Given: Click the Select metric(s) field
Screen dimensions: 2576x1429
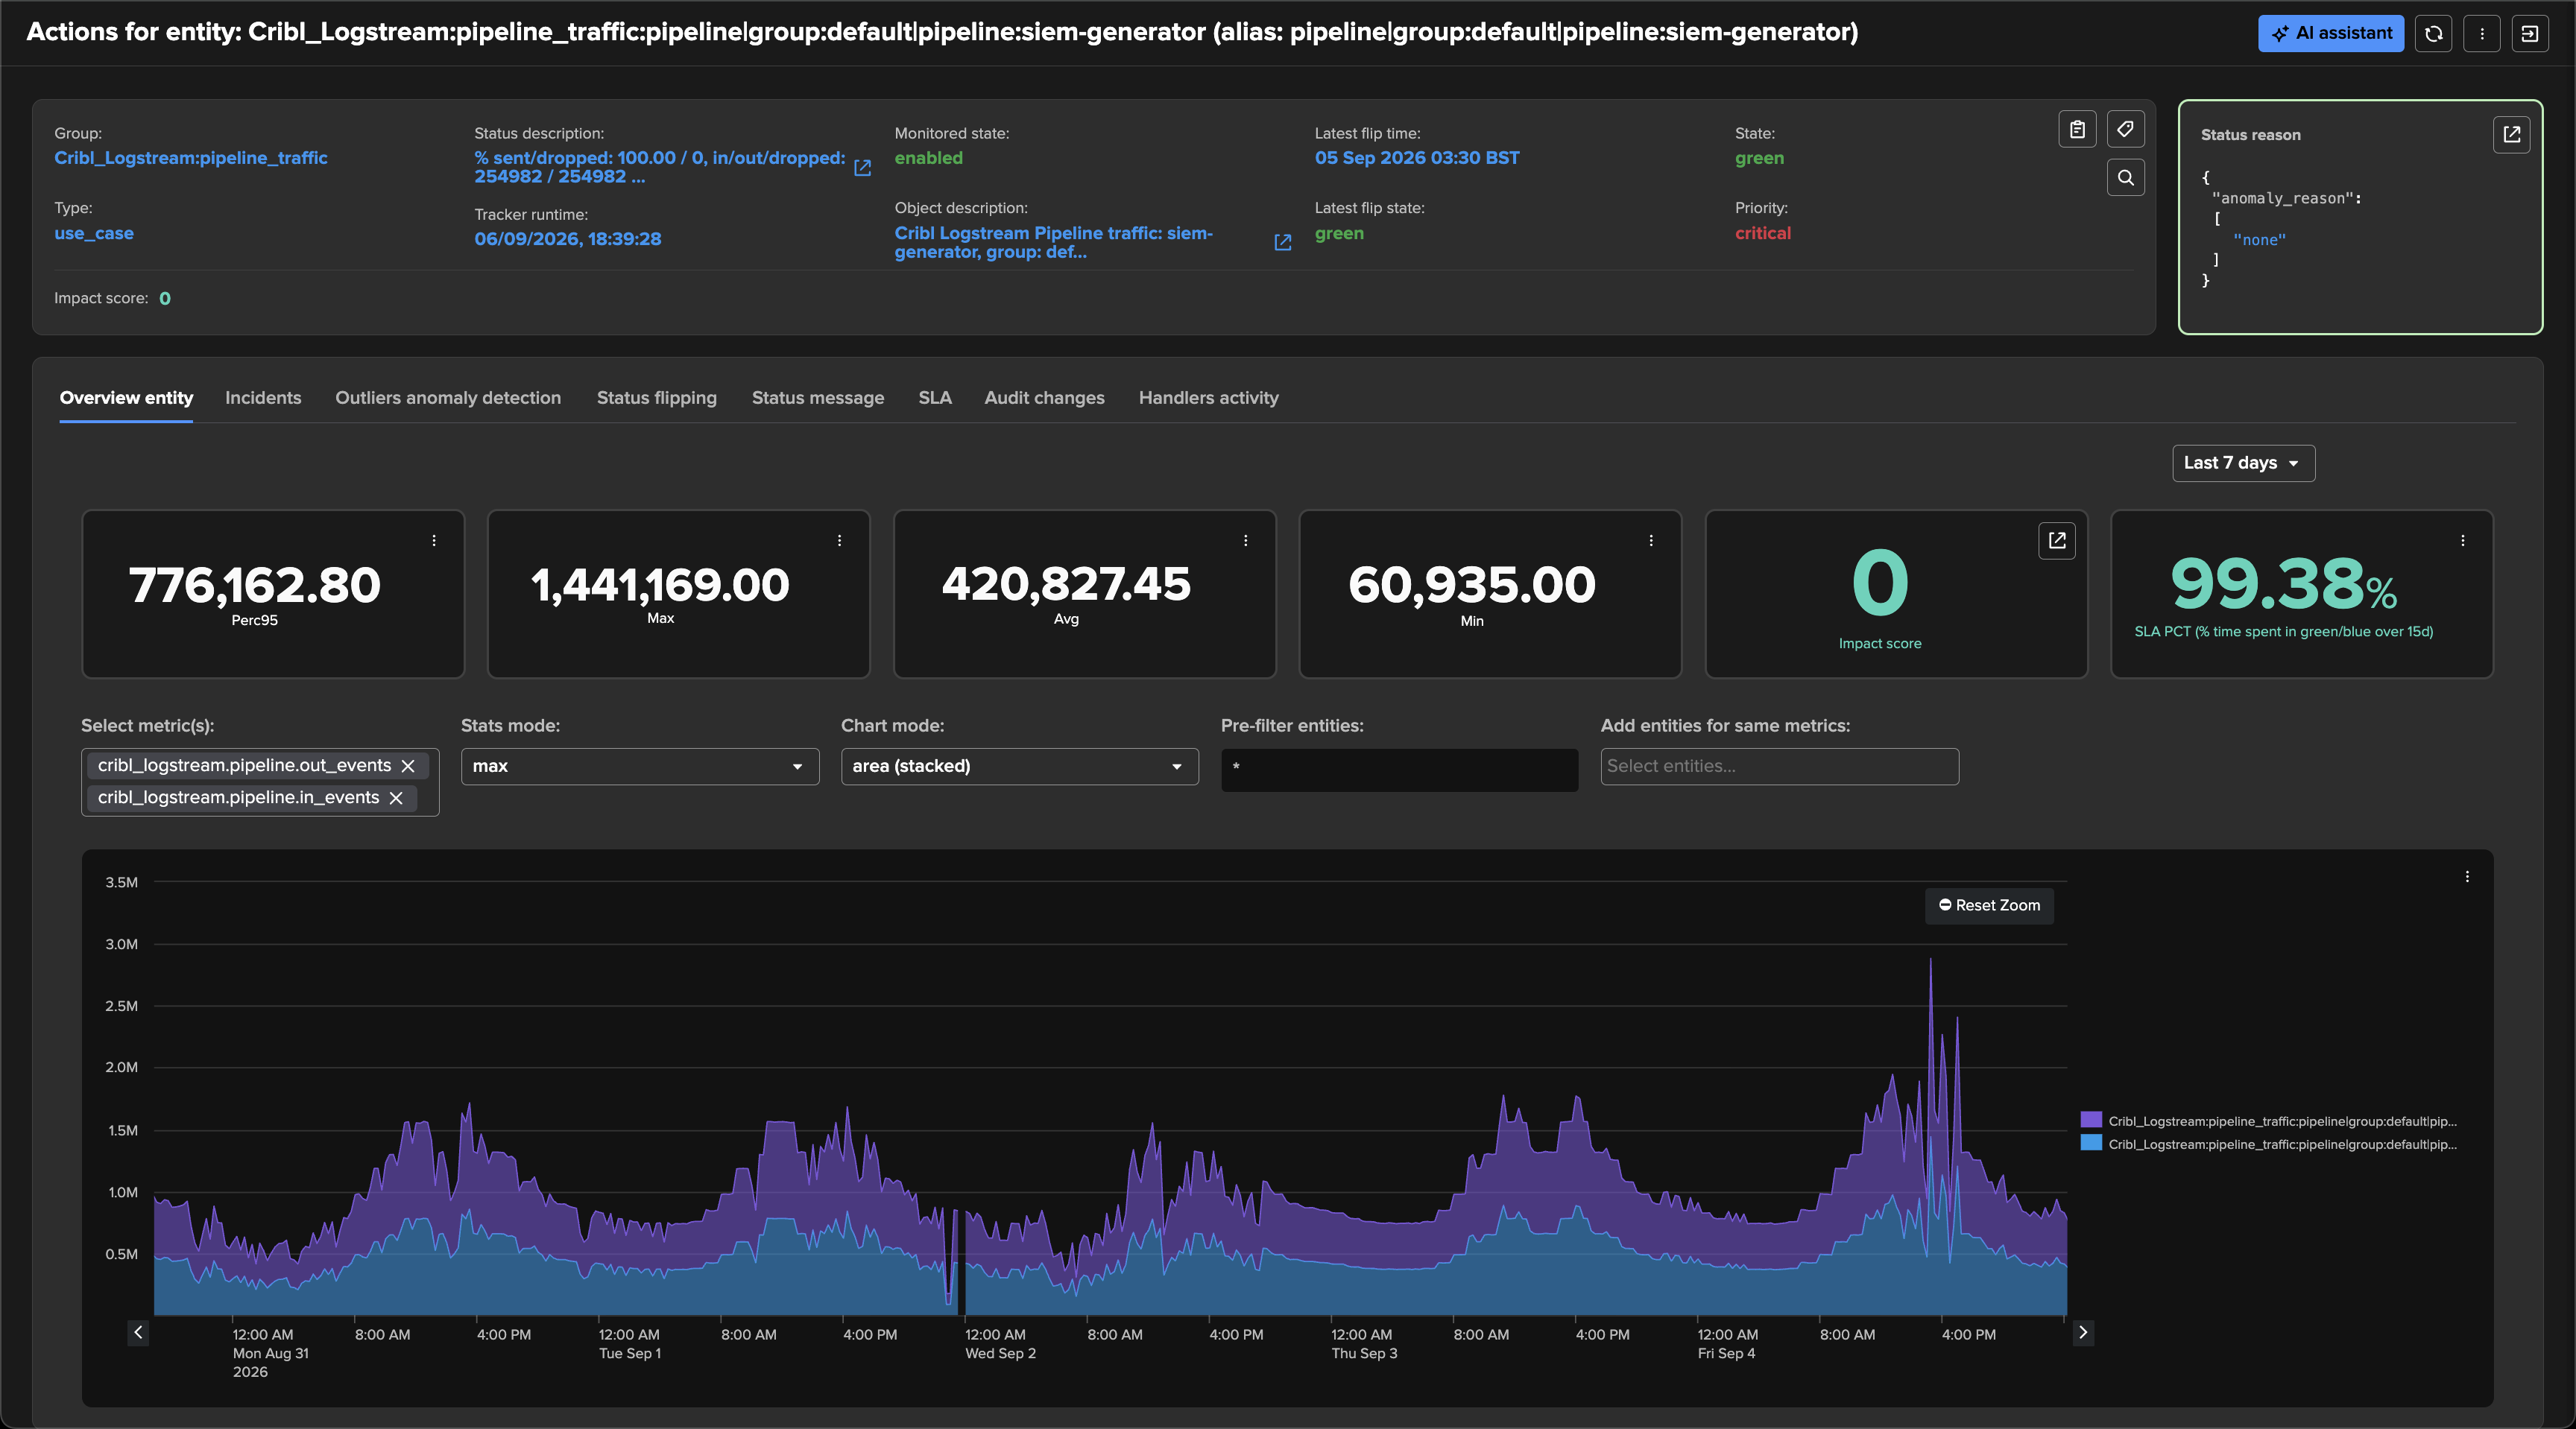Looking at the screenshot, I should point(260,782).
